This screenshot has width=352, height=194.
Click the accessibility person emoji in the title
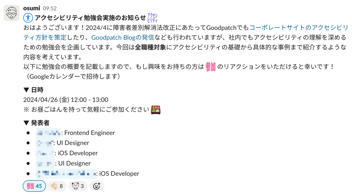pos(28,18)
